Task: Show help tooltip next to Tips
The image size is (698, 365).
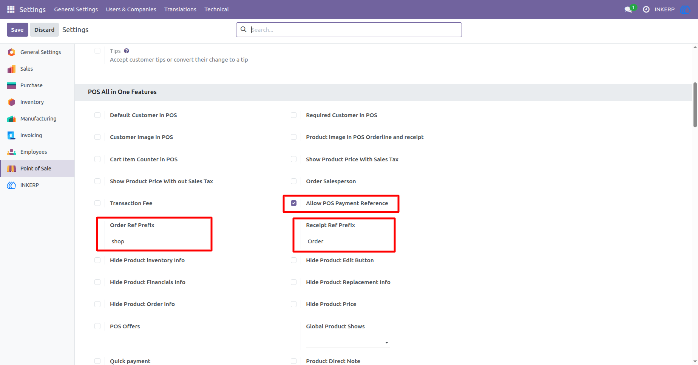Action: pos(127,51)
